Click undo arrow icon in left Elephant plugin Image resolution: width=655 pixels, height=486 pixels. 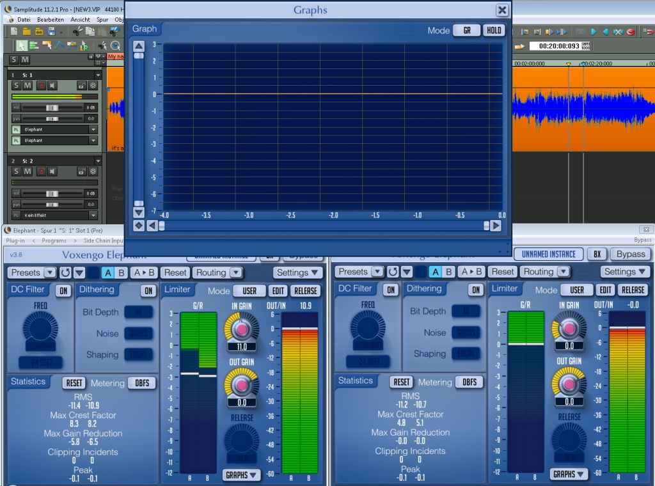pyautogui.click(x=66, y=272)
